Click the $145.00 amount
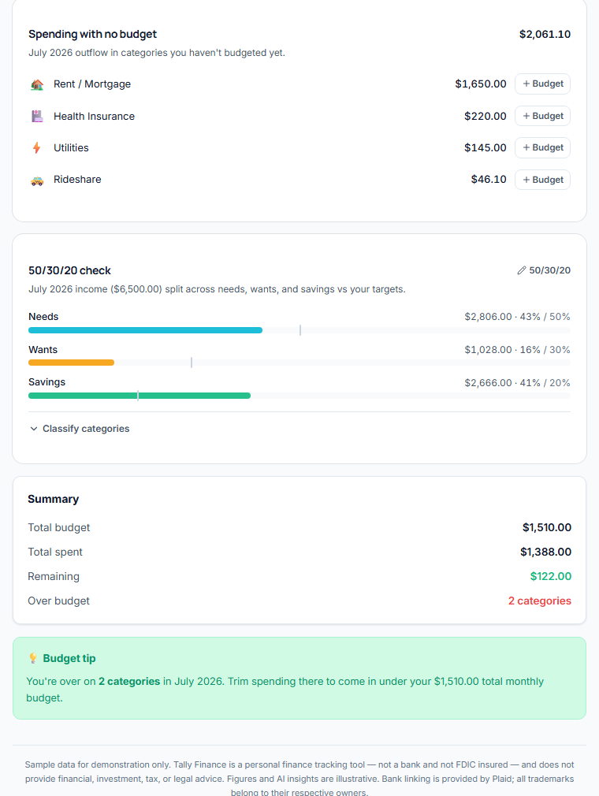Viewport: 599px width, 796px height. 485,147
